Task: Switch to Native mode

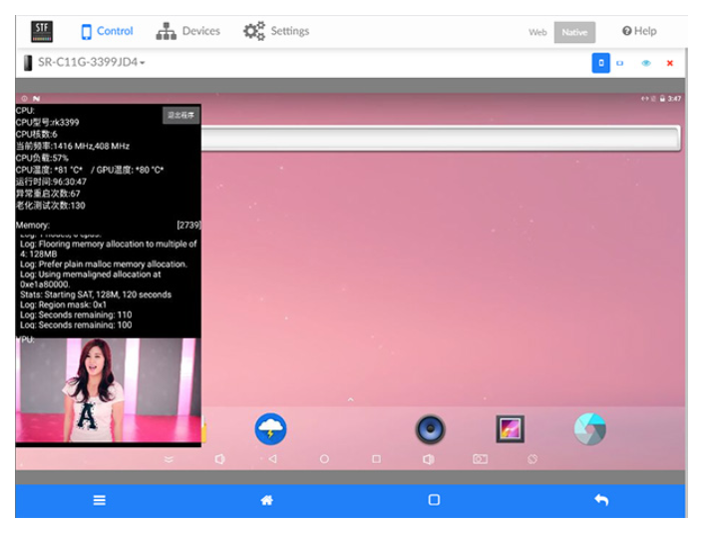Action: pyautogui.click(x=574, y=32)
